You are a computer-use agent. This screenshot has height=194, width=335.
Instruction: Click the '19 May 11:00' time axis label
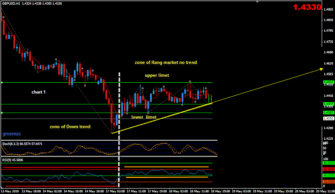(262, 191)
